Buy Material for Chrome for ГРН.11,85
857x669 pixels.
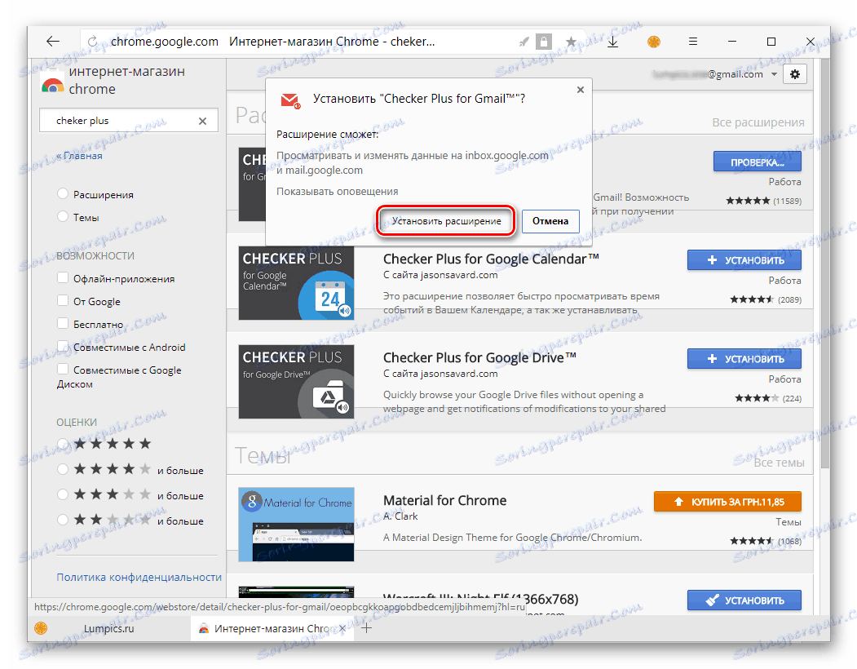point(727,502)
